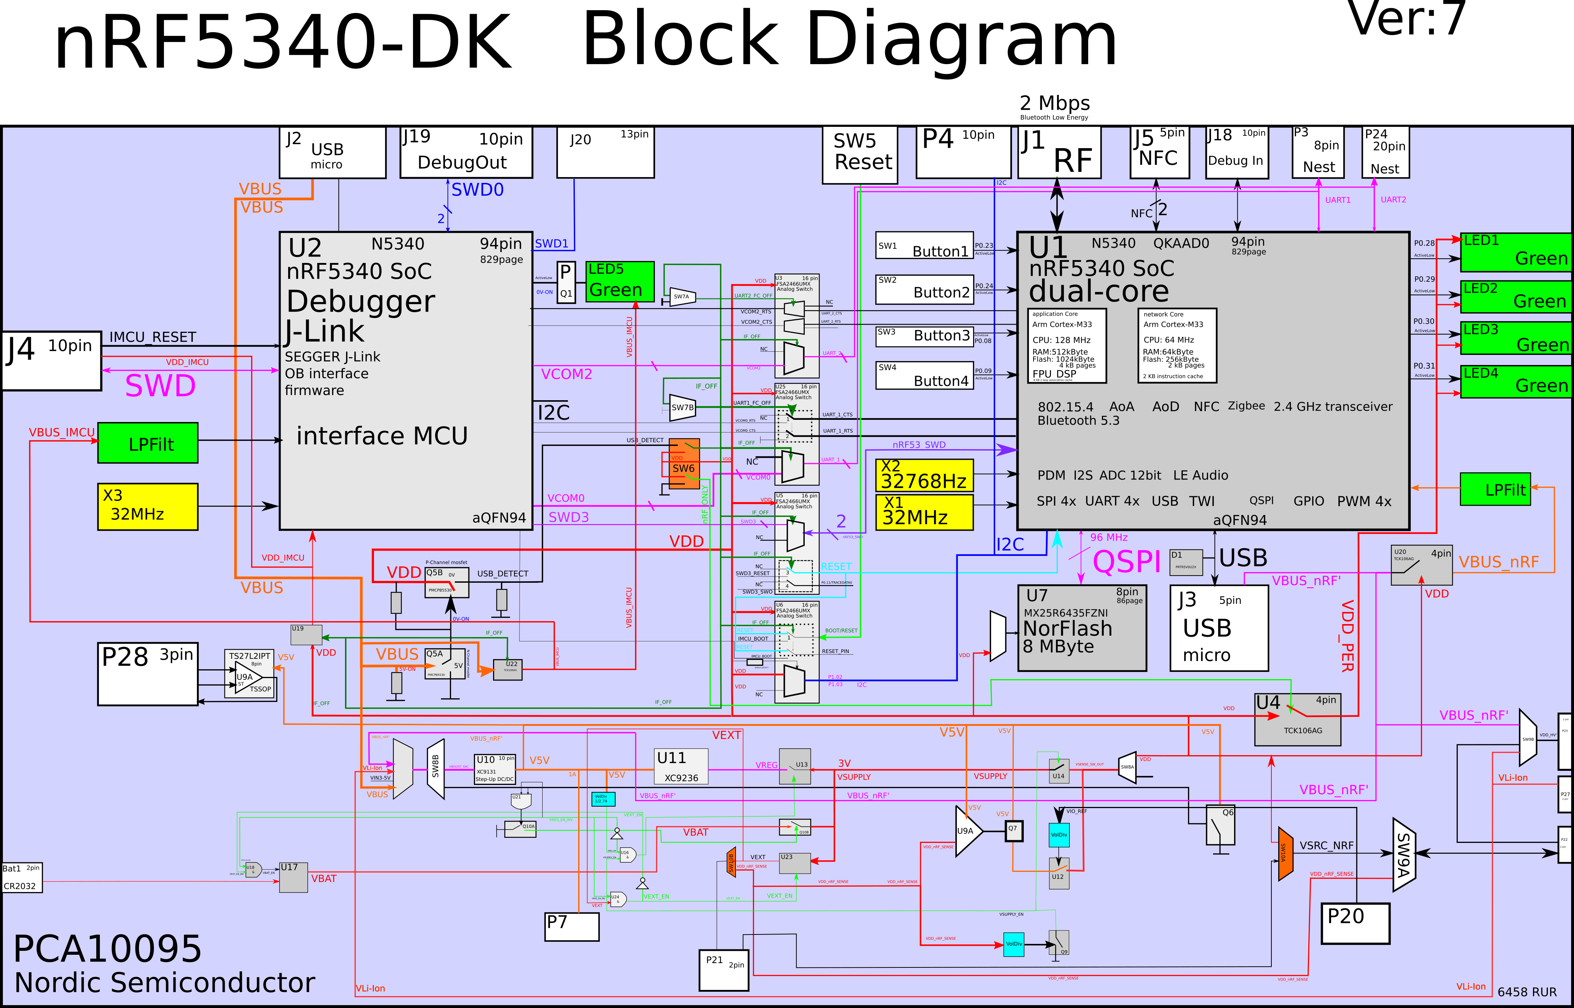
Task: Click the P20 connector block
Action: pyautogui.click(x=1355, y=924)
